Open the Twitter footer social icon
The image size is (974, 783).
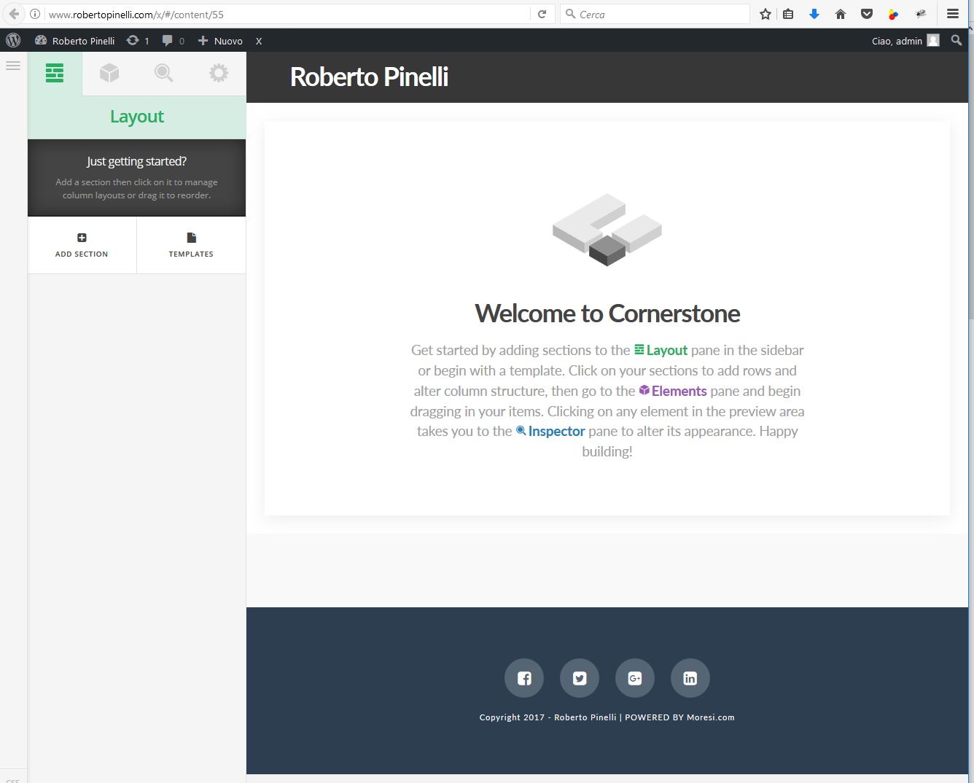tap(580, 678)
